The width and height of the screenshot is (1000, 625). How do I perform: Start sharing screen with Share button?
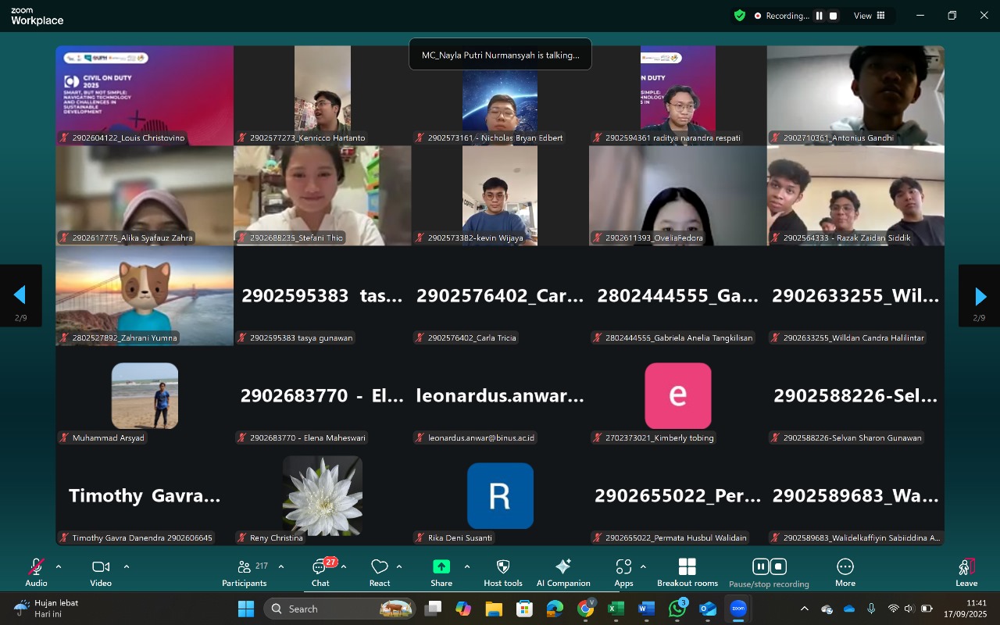441,572
